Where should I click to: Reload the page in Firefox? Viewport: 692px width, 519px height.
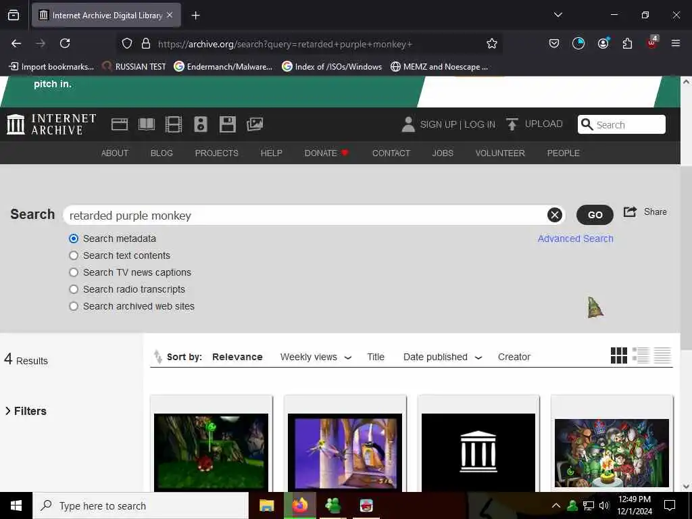[x=65, y=43]
